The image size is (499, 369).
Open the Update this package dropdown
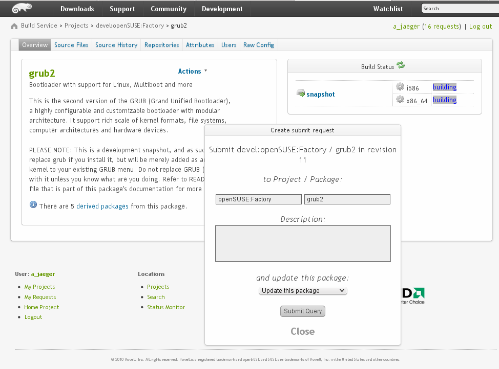pyautogui.click(x=303, y=291)
